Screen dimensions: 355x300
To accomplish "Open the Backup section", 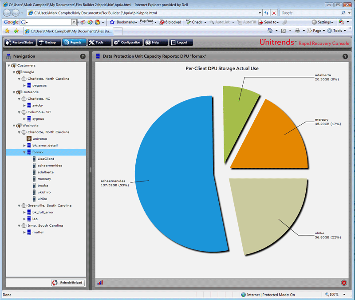I will (49, 42).
